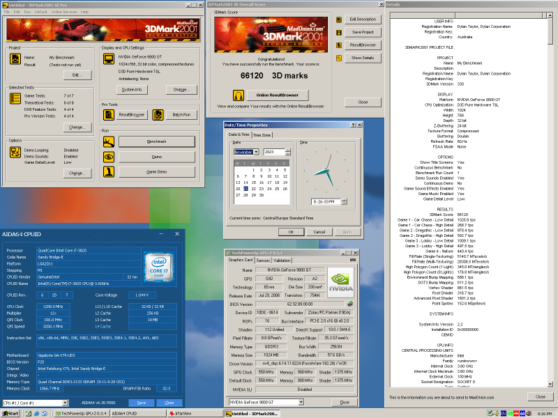Viewport: 558px width, 418px height.
Task: Open the File menu in 3DMark
Action: [6, 12]
